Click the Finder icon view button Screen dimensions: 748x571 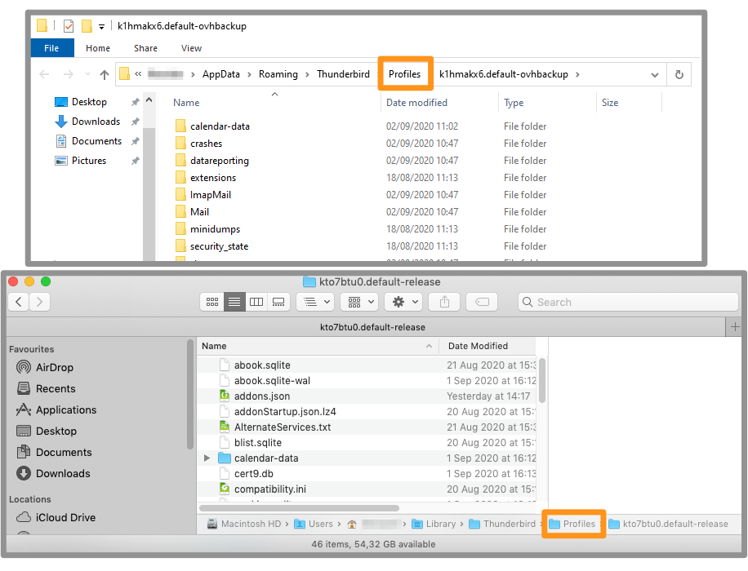pos(212,302)
